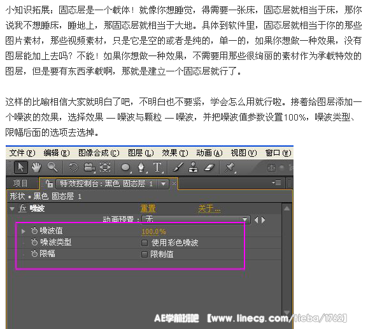Close the 特效控制台 panel tab

[x=174, y=184]
